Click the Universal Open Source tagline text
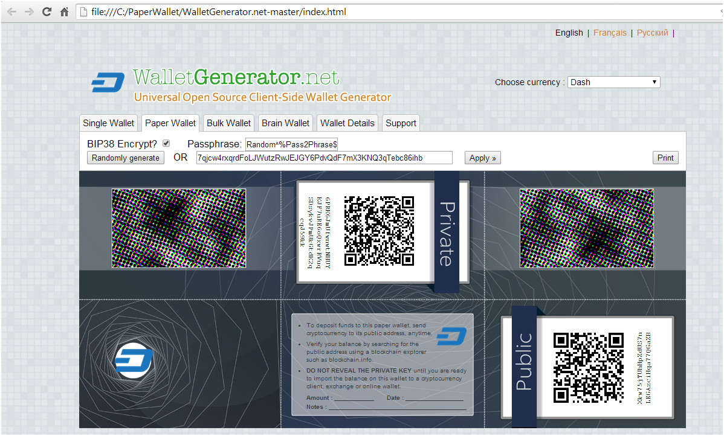 (x=262, y=97)
